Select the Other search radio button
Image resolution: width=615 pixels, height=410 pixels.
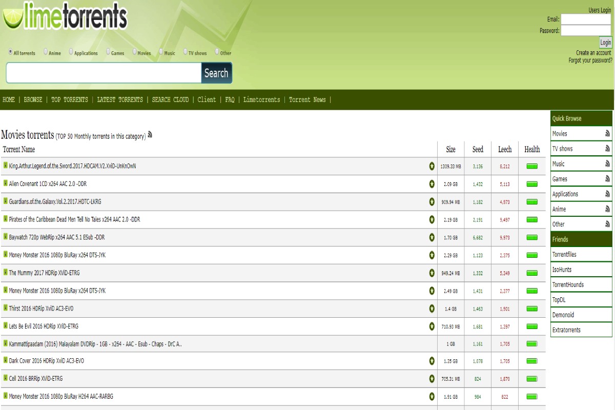tap(217, 52)
